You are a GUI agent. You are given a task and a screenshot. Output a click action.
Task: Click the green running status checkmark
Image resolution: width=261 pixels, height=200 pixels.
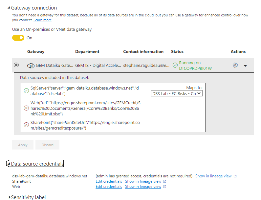pyautogui.click(x=175, y=65)
